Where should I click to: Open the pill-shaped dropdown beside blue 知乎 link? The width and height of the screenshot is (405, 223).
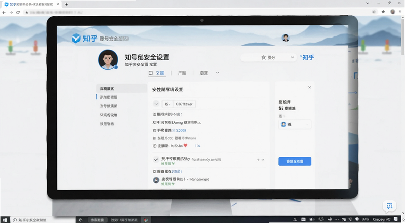[x=269, y=57]
